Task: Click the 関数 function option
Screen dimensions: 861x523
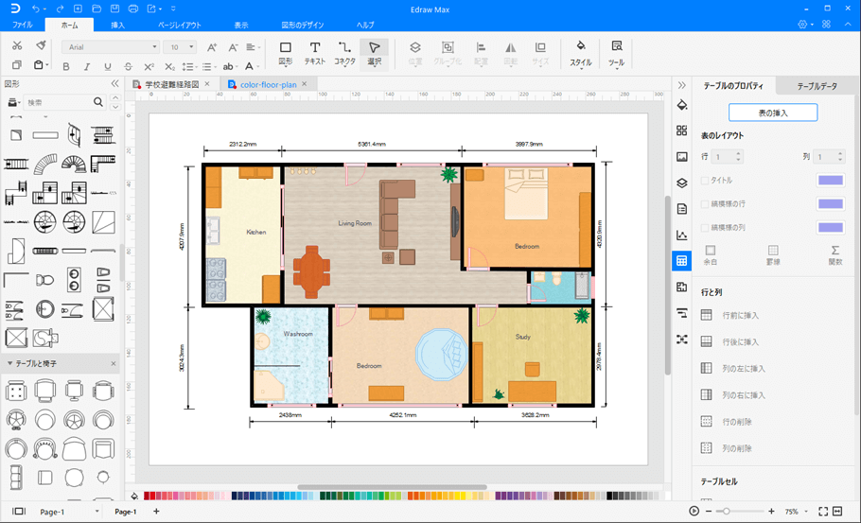Action: 835,255
